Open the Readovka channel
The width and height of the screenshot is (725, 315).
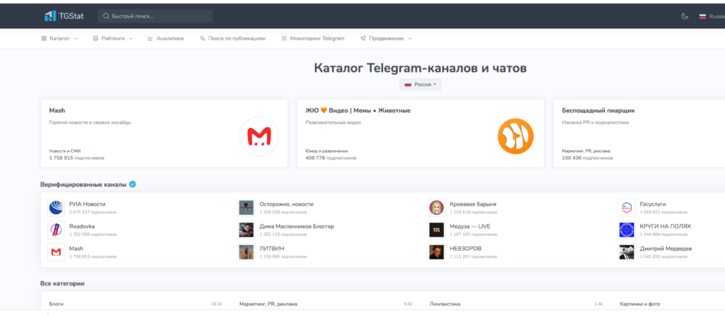coord(82,226)
